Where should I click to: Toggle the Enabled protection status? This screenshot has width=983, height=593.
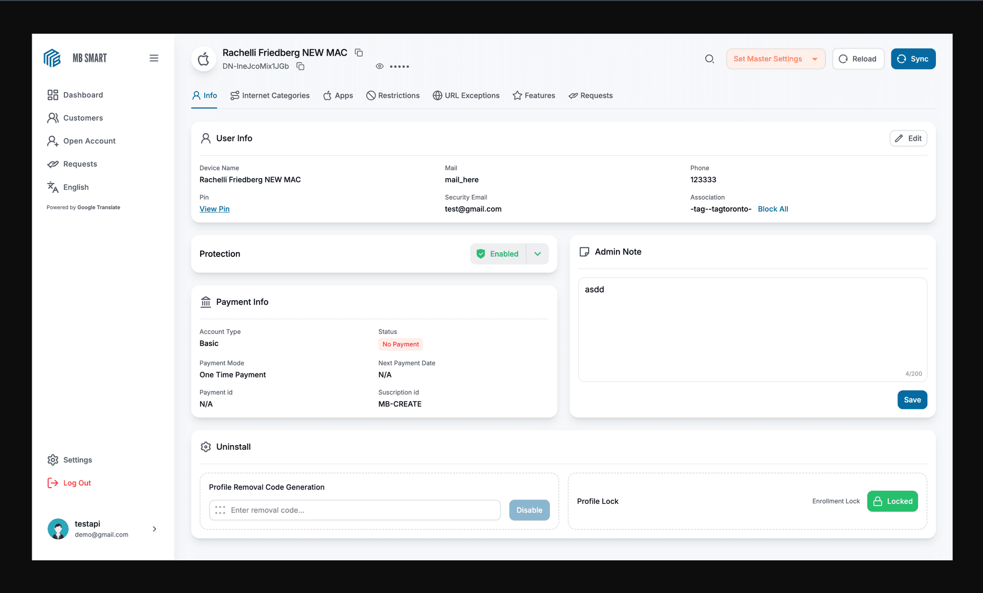(498, 254)
